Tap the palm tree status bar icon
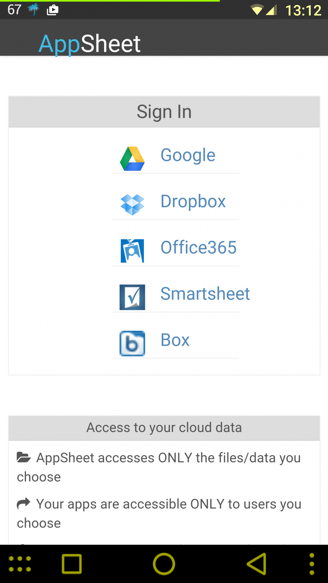 point(34,10)
